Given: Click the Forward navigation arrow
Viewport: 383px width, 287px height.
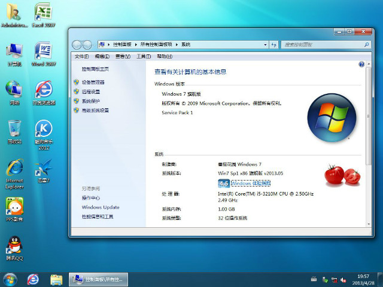Looking at the screenshot, I should pyautogui.click(x=87, y=45).
